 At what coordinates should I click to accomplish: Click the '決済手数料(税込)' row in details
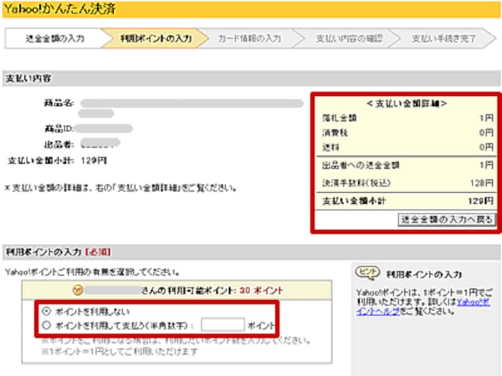tap(407, 183)
